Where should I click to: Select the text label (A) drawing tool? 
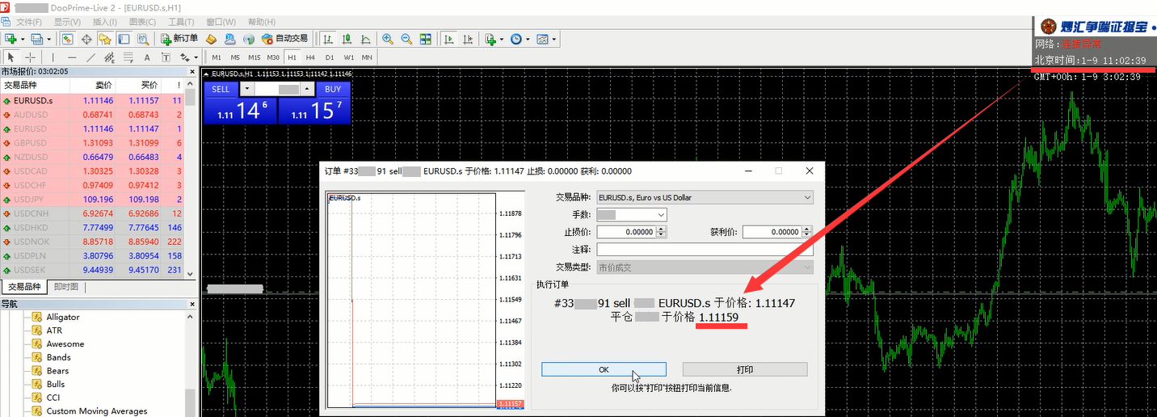coord(147,57)
